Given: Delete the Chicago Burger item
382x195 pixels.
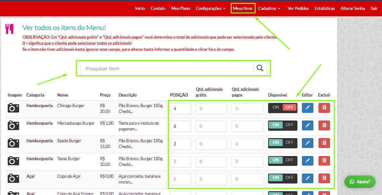Looking at the screenshot, I should (x=324, y=108).
